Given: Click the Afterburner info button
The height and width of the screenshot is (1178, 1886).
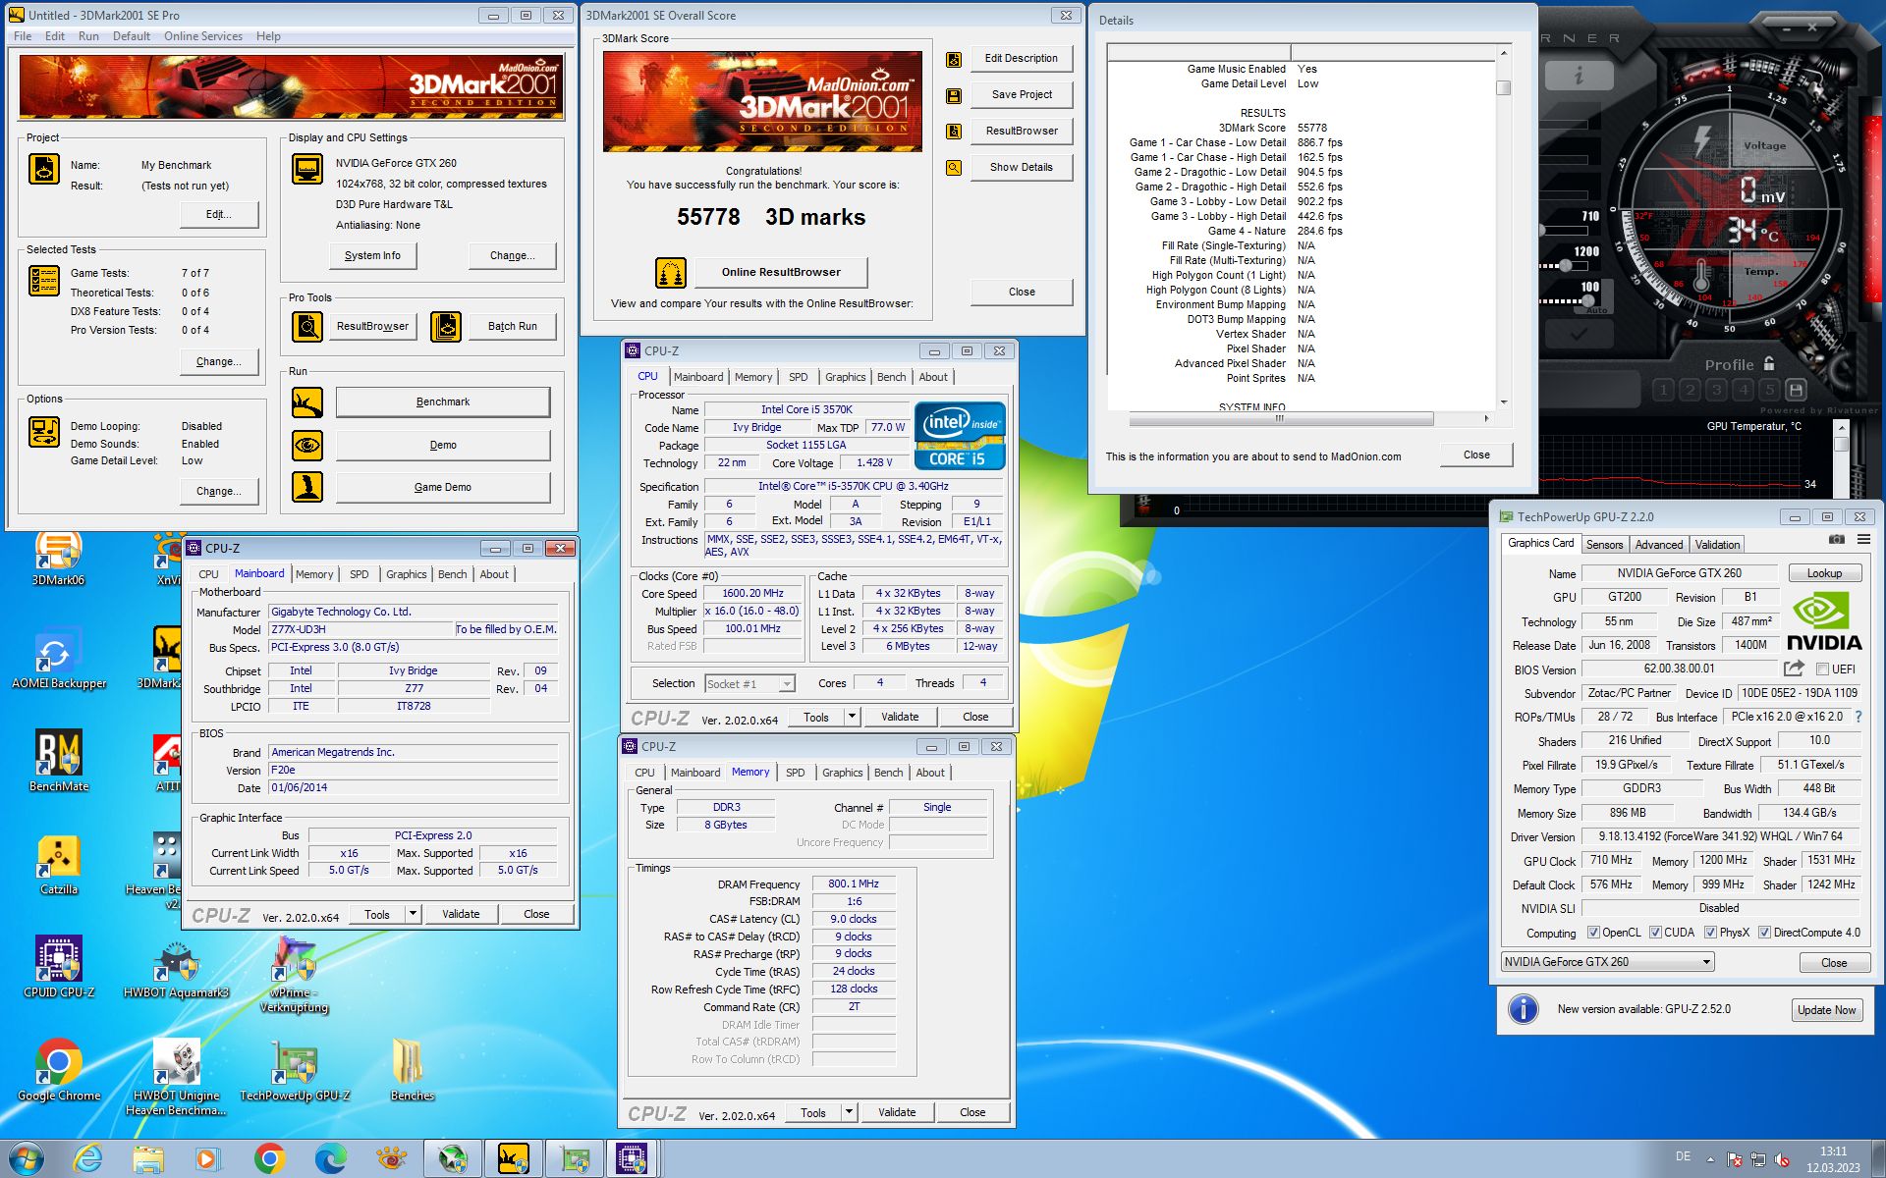Looking at the screenshot, I should pyautogui.click(x=1579, y=76).
